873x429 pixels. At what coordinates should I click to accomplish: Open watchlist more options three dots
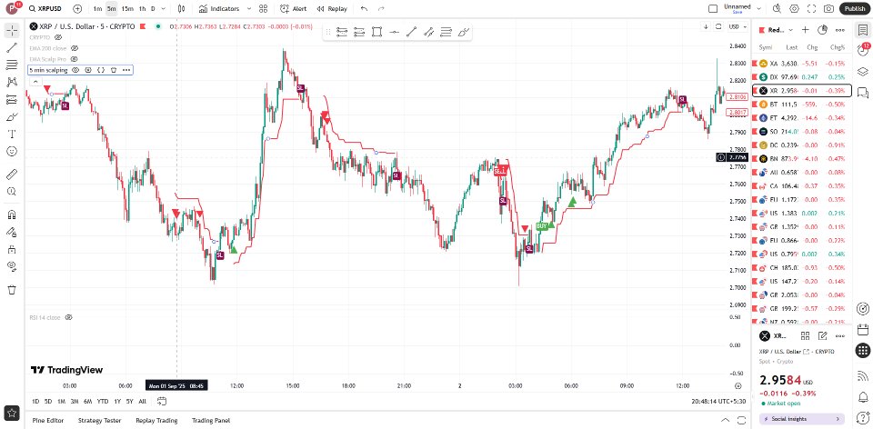839,30
